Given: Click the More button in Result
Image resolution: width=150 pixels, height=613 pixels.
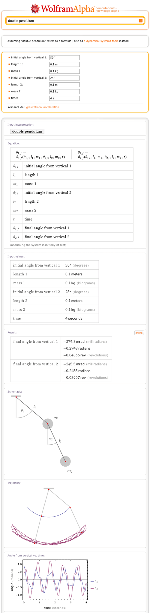Looking at the screenshot, I should (x=139, y=333).
